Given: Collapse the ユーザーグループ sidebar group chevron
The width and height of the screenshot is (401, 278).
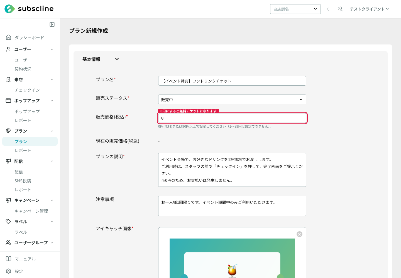Looking at the screenshot, I should (x=52, y=243).
